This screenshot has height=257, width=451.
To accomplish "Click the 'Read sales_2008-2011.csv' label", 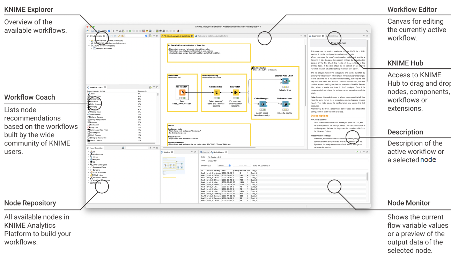I will tap(182, 102).
